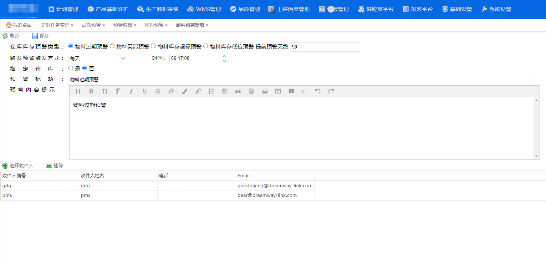
Task: Click the Underline icon in editor
Action: coord(144,91)
